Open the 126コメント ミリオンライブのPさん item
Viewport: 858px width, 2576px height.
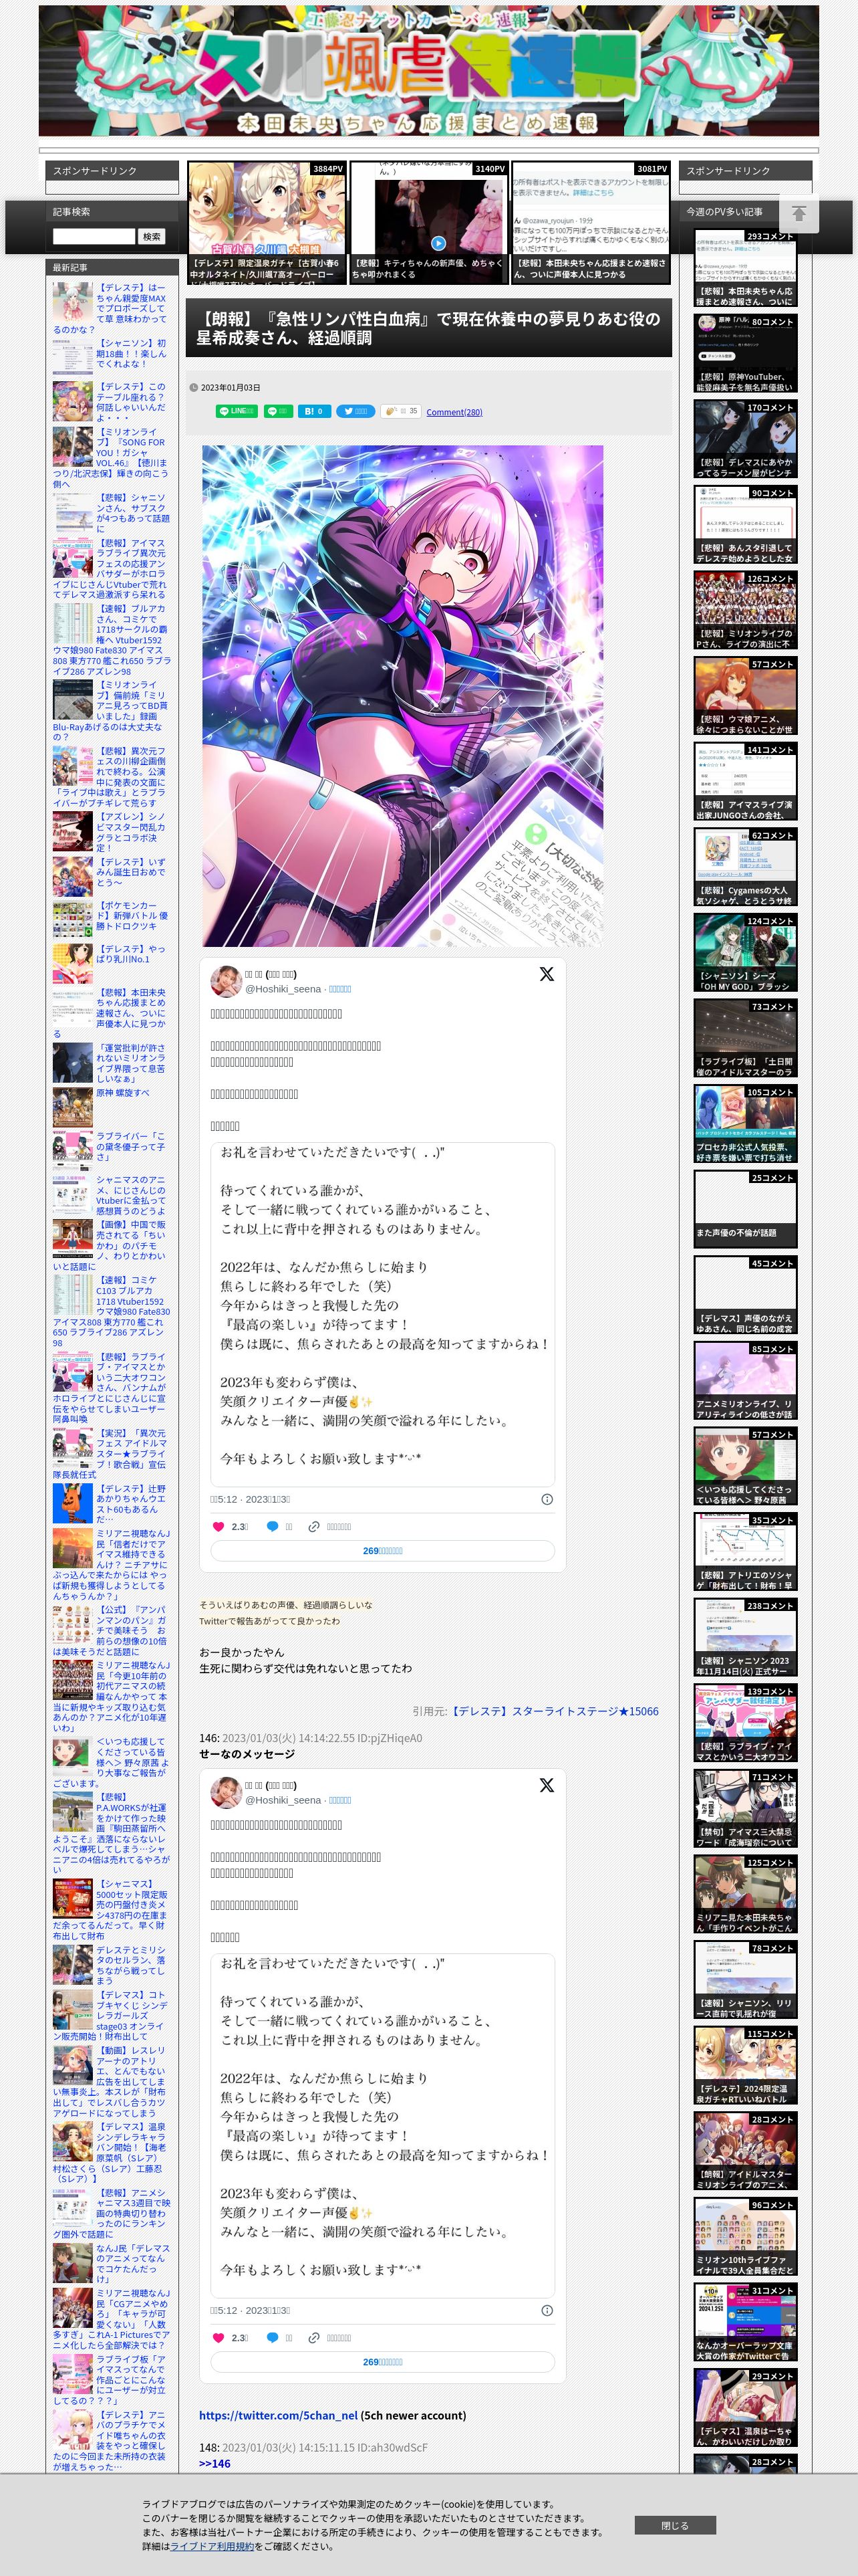coord(745,611)
